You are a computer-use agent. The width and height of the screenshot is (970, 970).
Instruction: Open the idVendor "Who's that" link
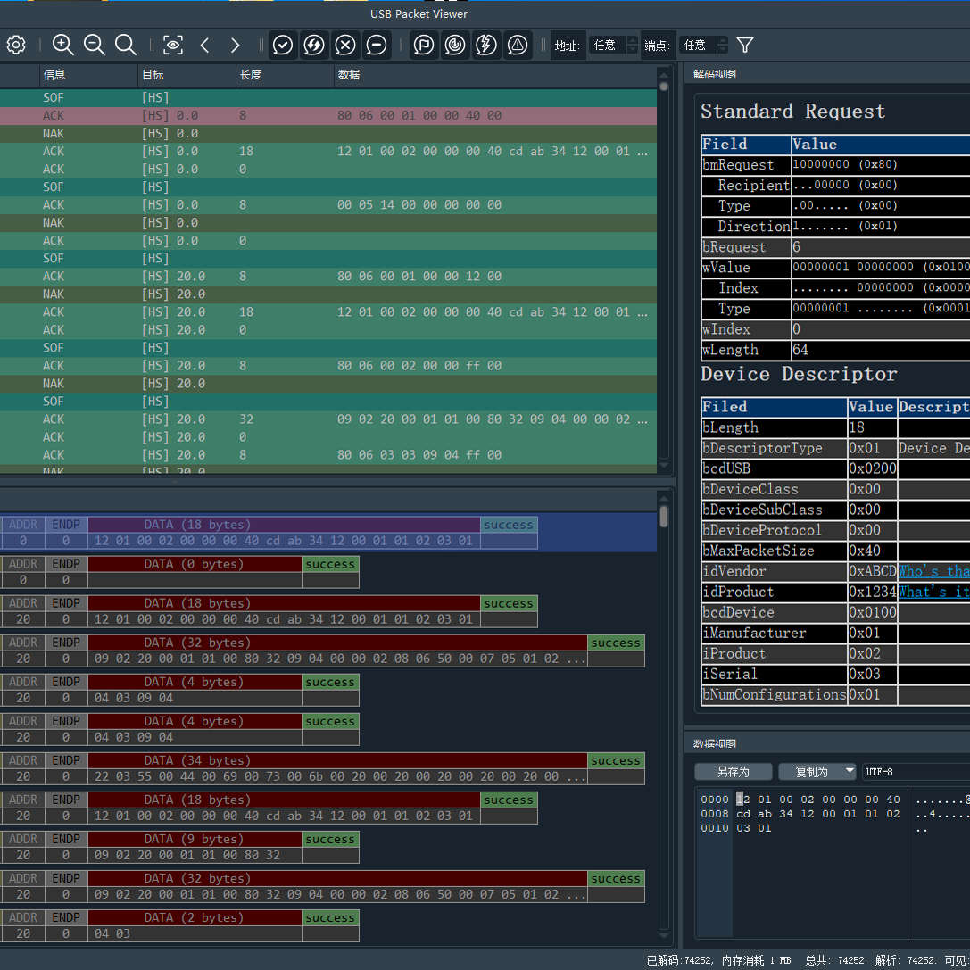pyautogui.click(x=933, y=571)
